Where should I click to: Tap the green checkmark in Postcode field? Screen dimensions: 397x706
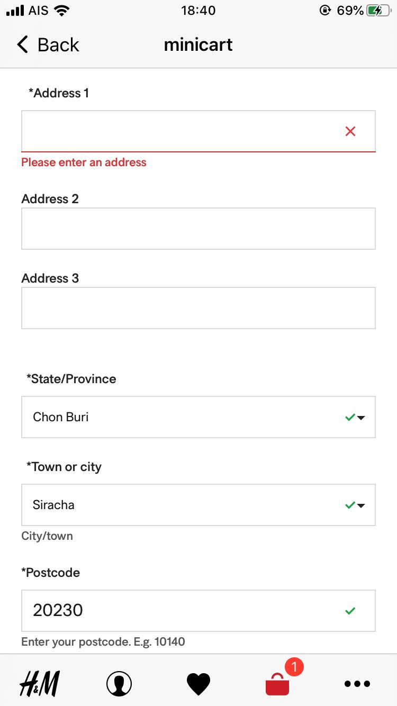pos(350,611)
